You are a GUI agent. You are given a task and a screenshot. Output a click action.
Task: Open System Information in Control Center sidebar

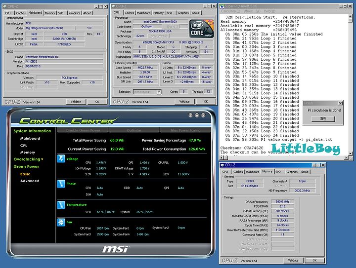pos(32,131)
